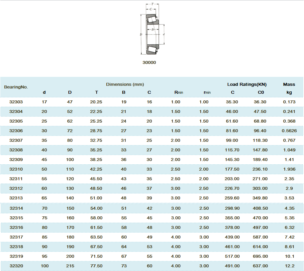This screenshot has height=271, width=304.
Task: Open bearing number 32310
Action: tap(16, 169)
